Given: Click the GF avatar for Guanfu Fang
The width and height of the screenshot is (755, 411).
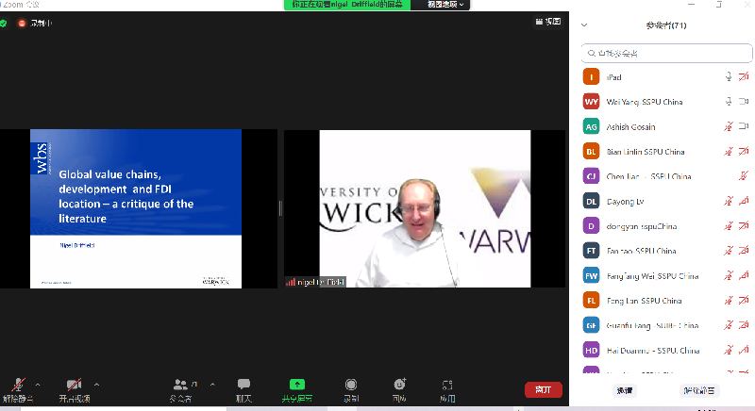Looking at the screenshot, I should 591,325.
